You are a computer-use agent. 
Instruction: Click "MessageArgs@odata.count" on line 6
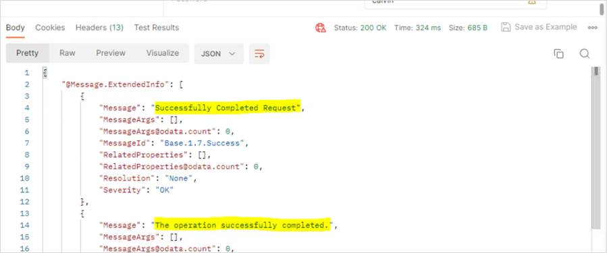coord(157,132)
